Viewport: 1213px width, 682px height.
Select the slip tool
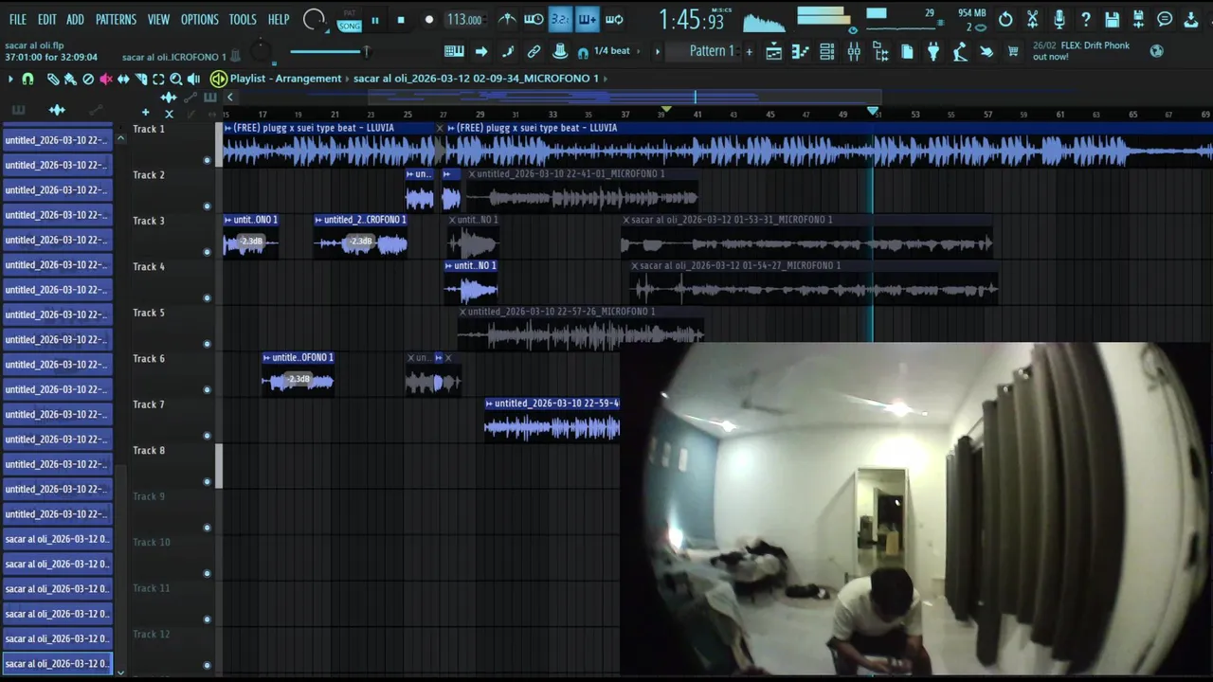coord(123,80)
